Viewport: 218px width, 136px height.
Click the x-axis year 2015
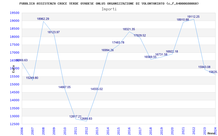click(x=119, y=131)
